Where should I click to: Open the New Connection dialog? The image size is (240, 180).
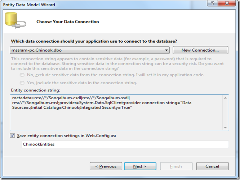tap(200, 50)
